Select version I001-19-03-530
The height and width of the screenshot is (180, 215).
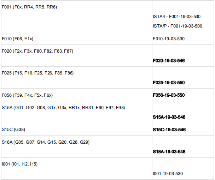168,174
